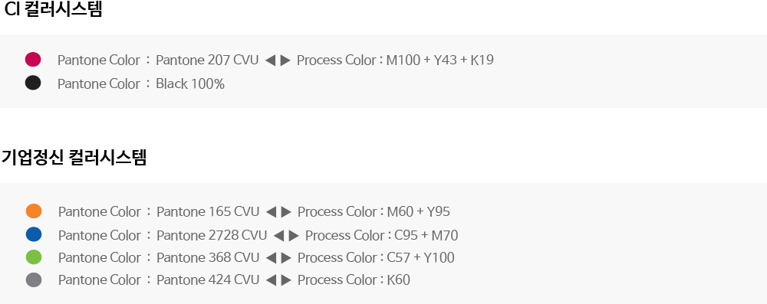The width and height of the screenshot is (767, 304).
Task: Click the CI 컬러시스템 heading
Action: click(54, 8)
